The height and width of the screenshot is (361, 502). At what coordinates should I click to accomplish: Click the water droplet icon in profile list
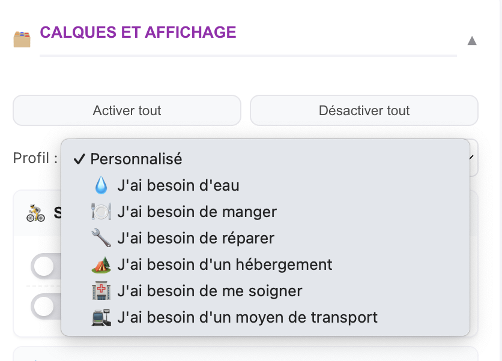[101, 185]
